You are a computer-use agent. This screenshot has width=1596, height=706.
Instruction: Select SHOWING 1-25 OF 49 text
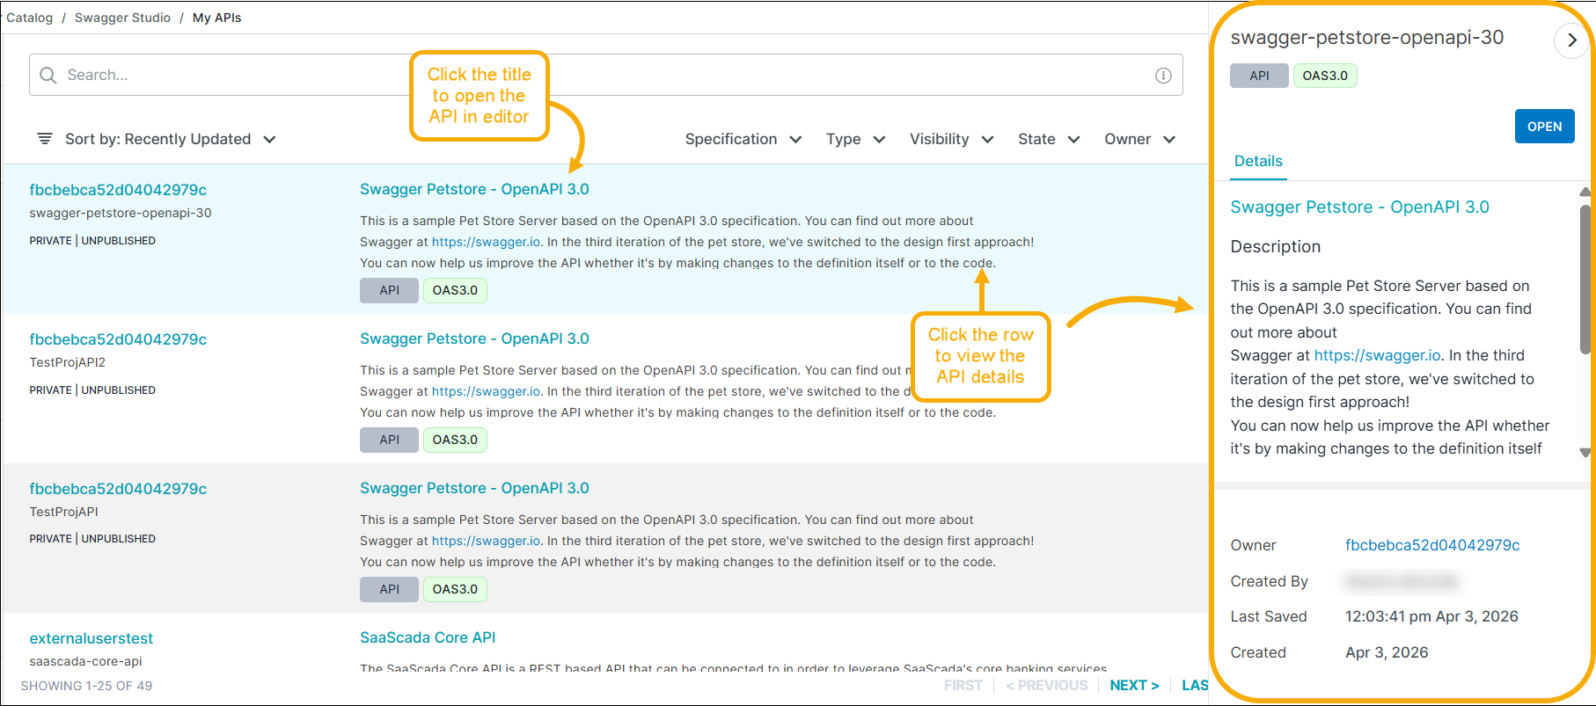(86, 686)
